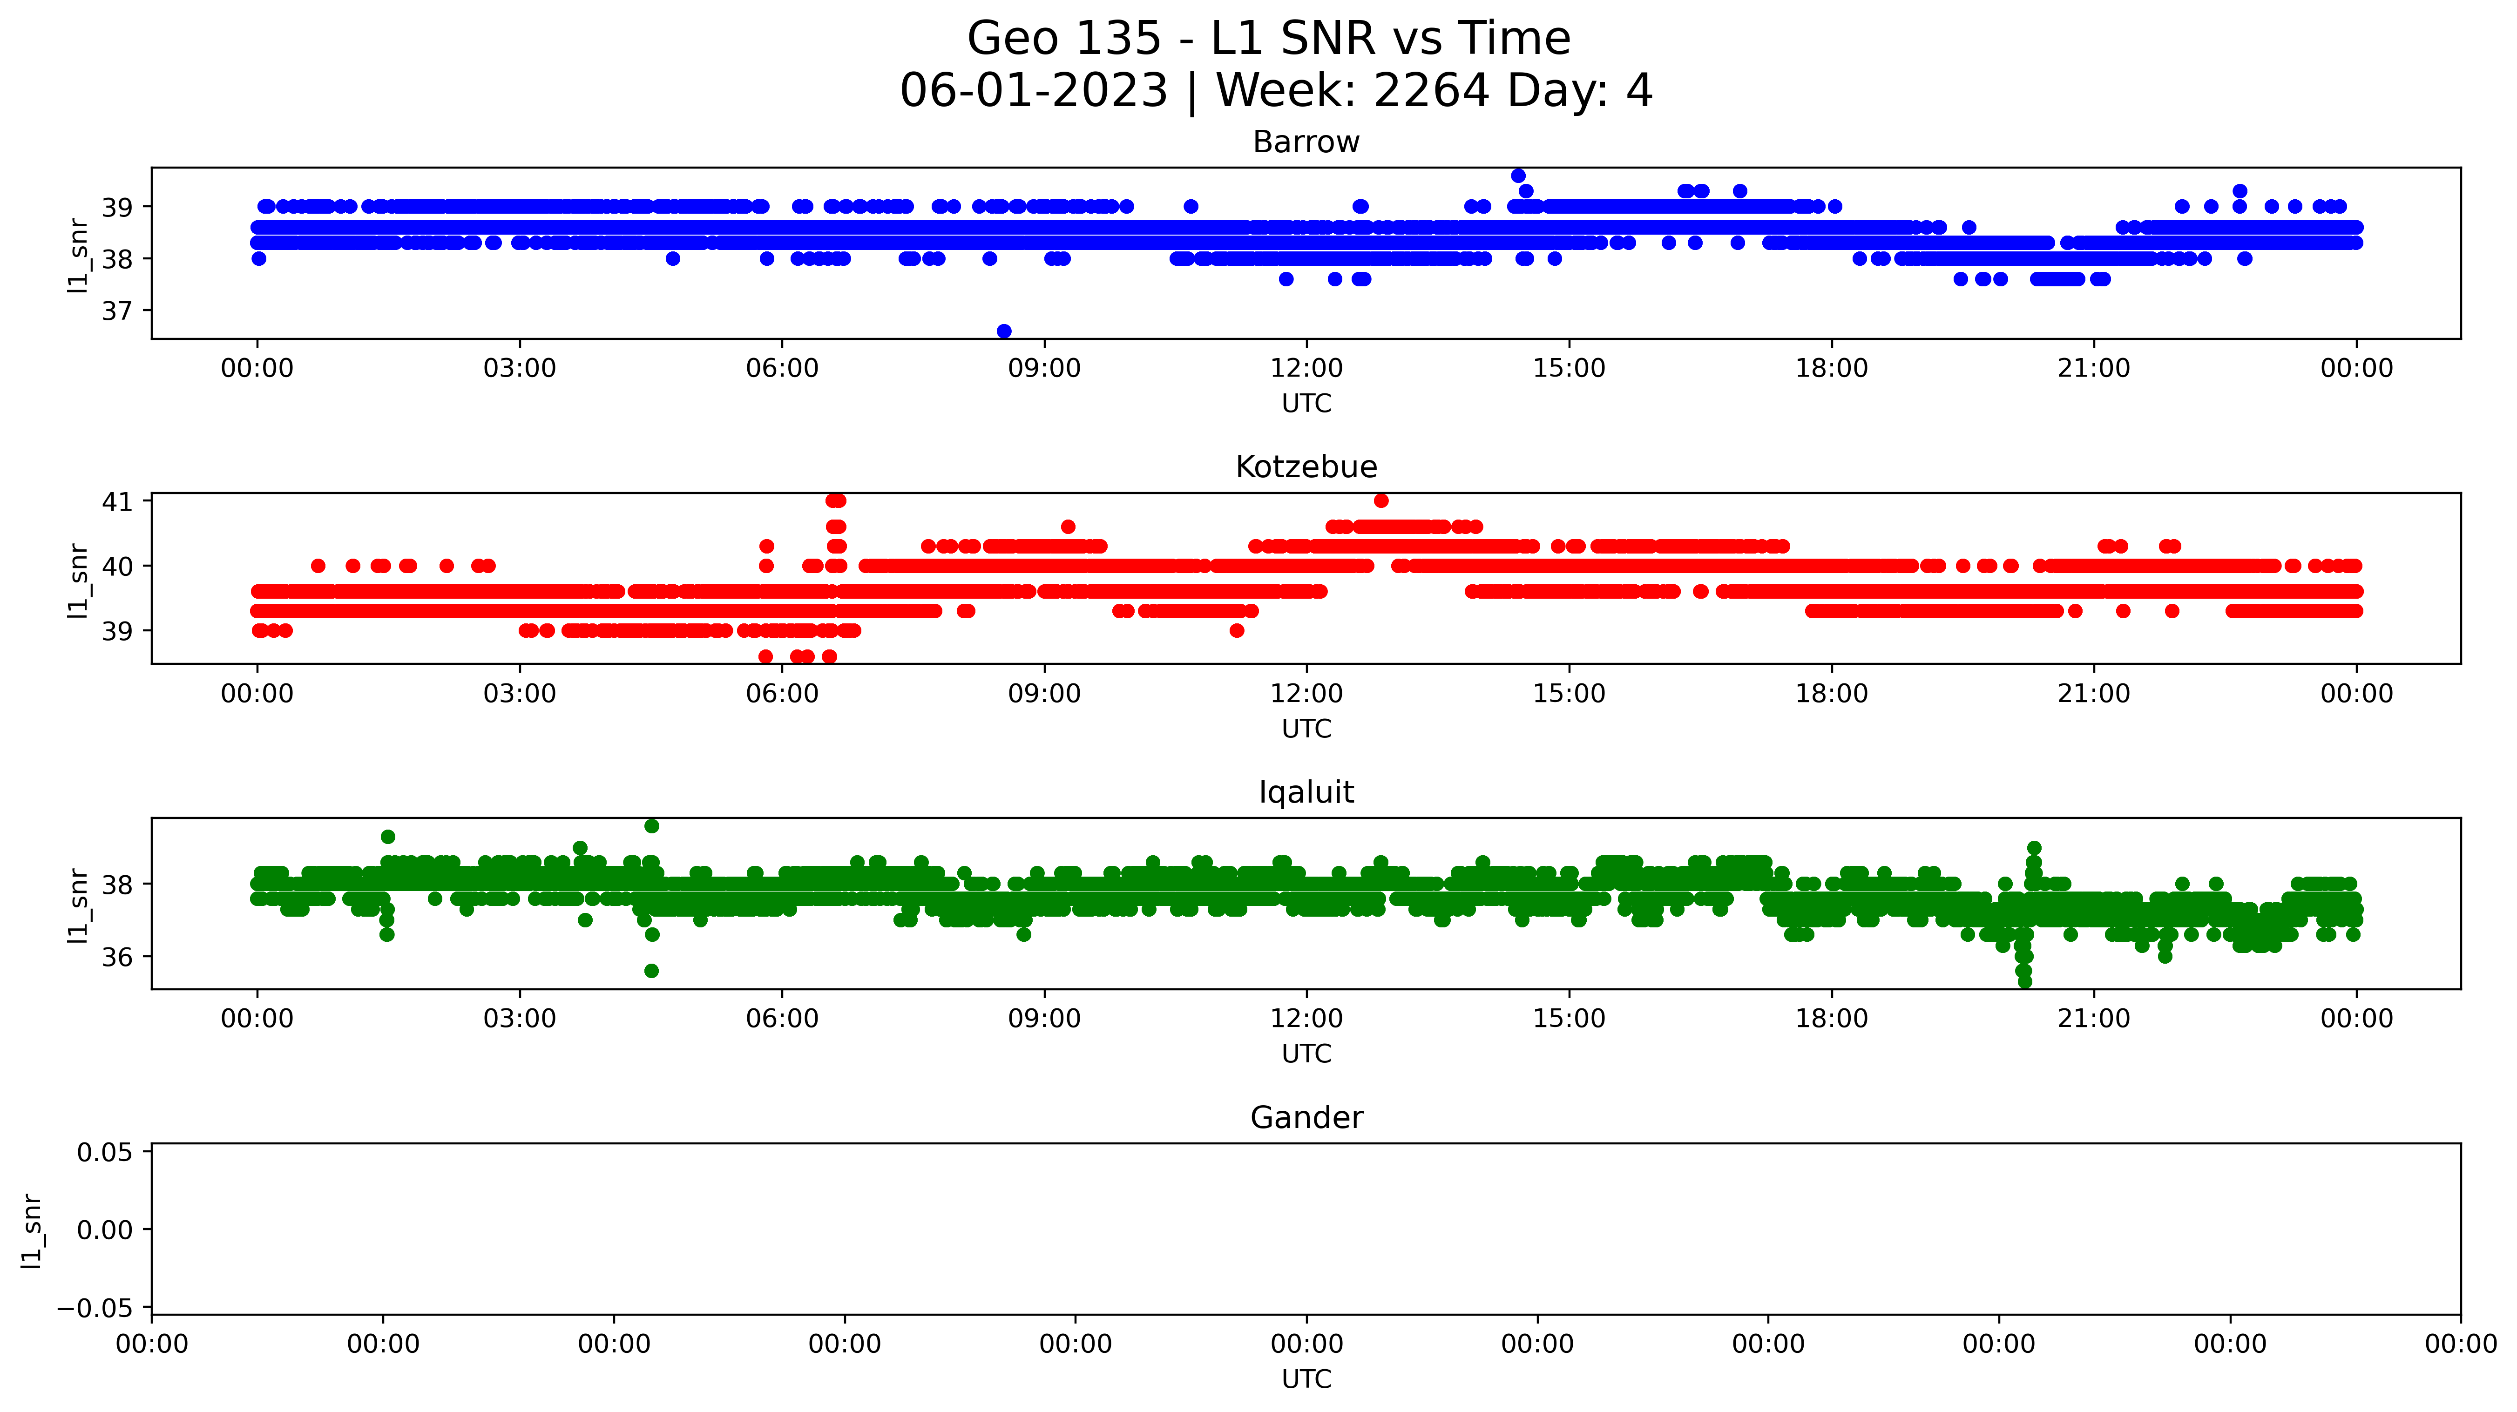This screenshot has height=1412, width=2517.
Task: Click the 12:00 tick on the Kotzebue axis
Action: (1306, 694)
